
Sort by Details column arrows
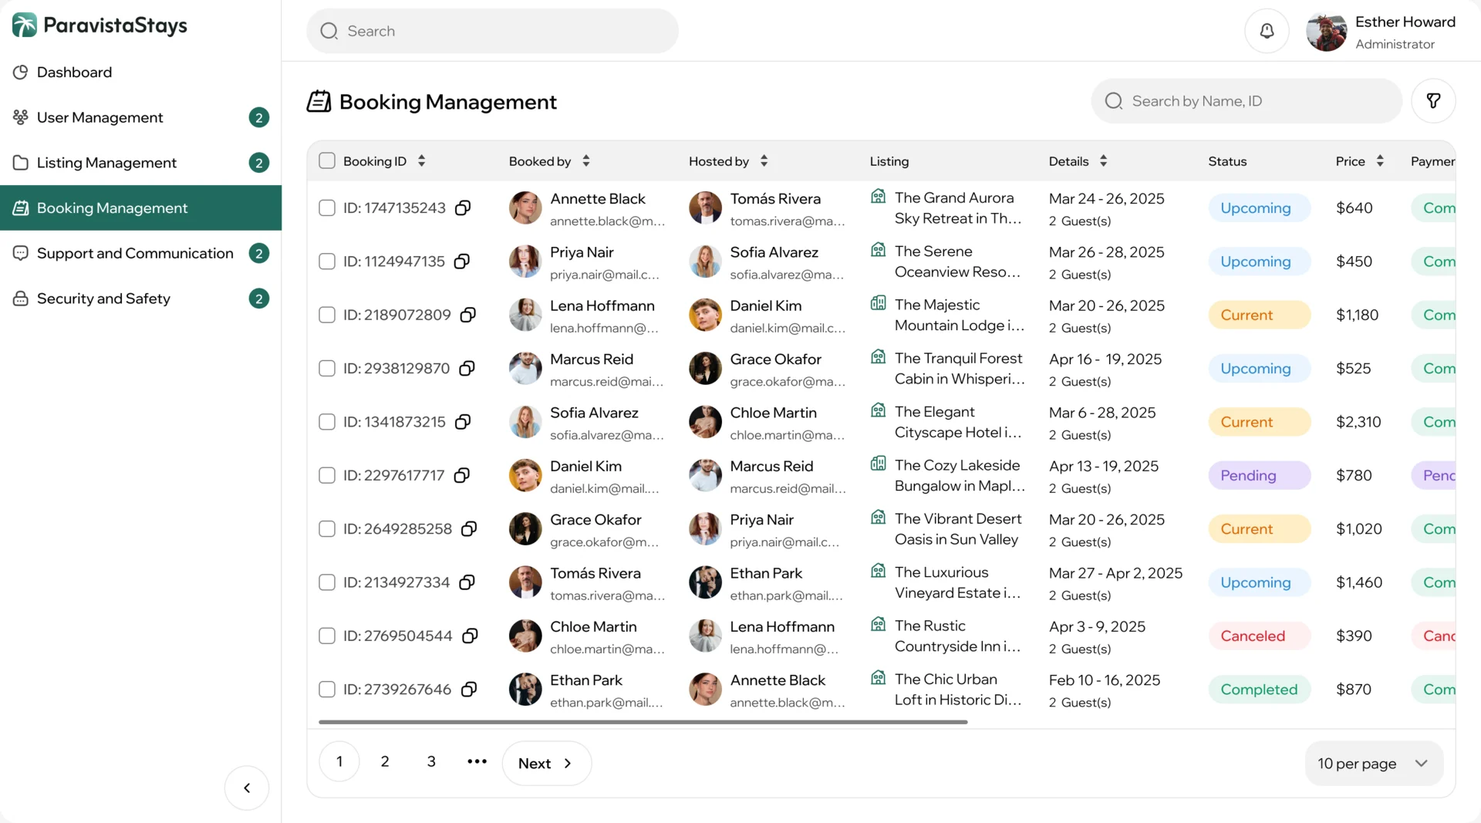[x=1103, y=161]
